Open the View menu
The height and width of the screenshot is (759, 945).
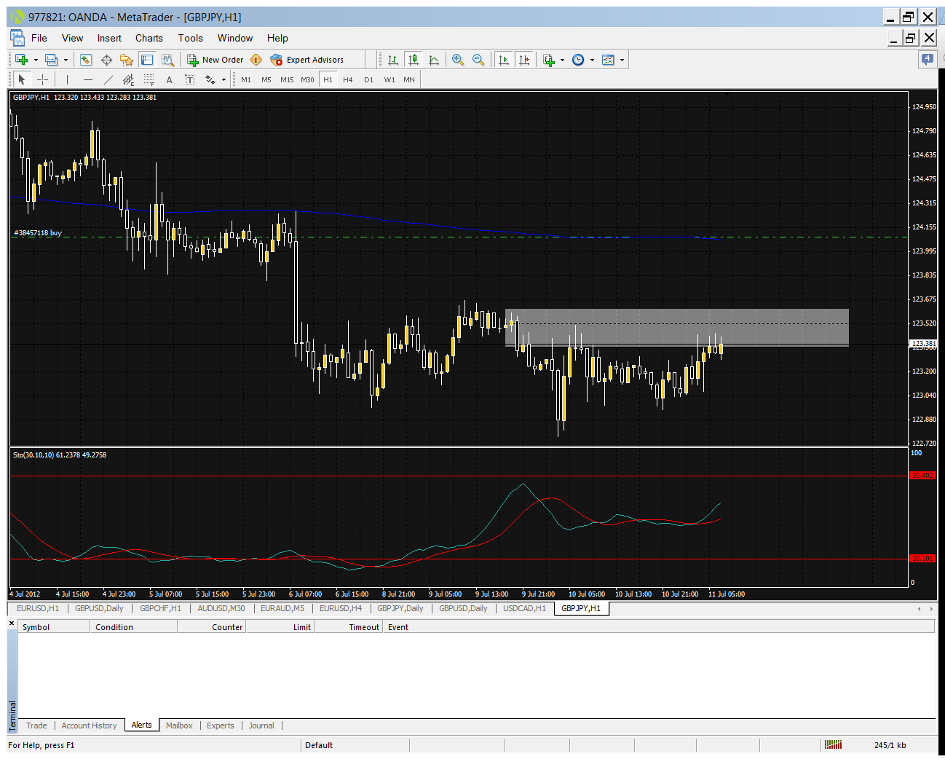72,38
